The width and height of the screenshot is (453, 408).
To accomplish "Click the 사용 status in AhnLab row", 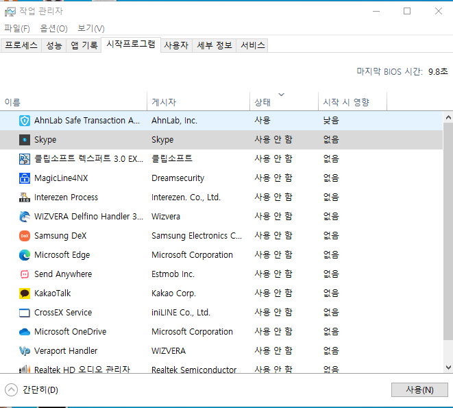I will click(x=262, y=120).
